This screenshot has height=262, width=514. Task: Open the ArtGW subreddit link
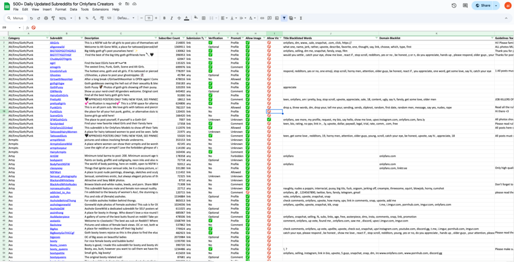pos(54,156)
